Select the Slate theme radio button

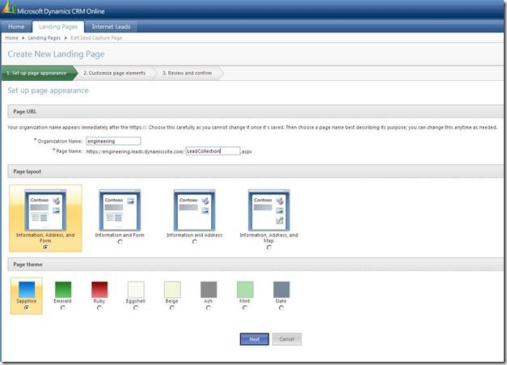281,308
